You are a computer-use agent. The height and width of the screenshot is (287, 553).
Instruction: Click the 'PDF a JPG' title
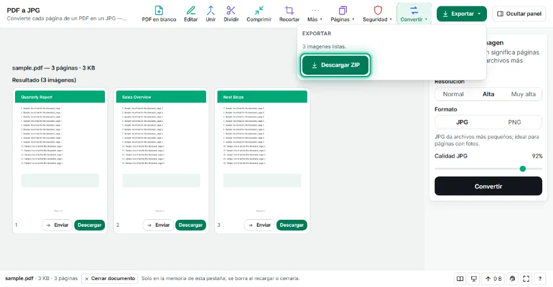click(23, 10)
